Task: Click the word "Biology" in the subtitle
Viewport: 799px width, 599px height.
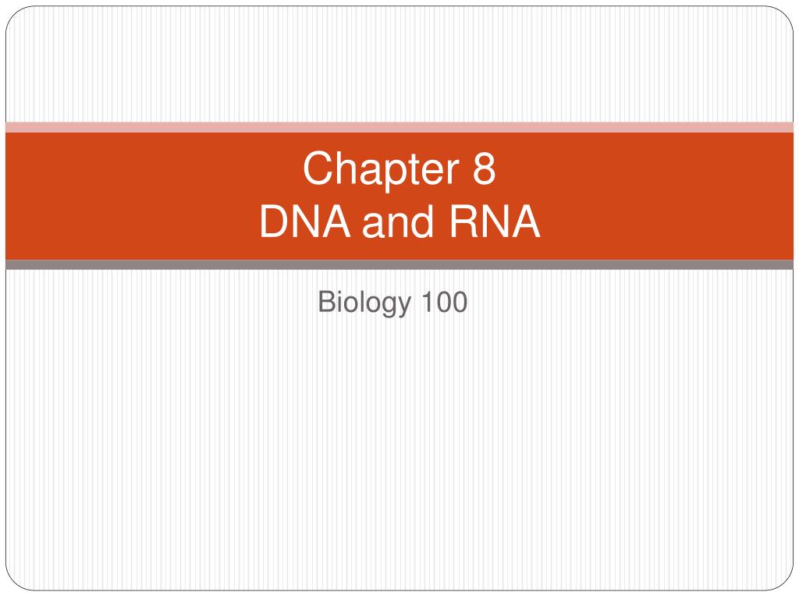Action: [364, 303]
